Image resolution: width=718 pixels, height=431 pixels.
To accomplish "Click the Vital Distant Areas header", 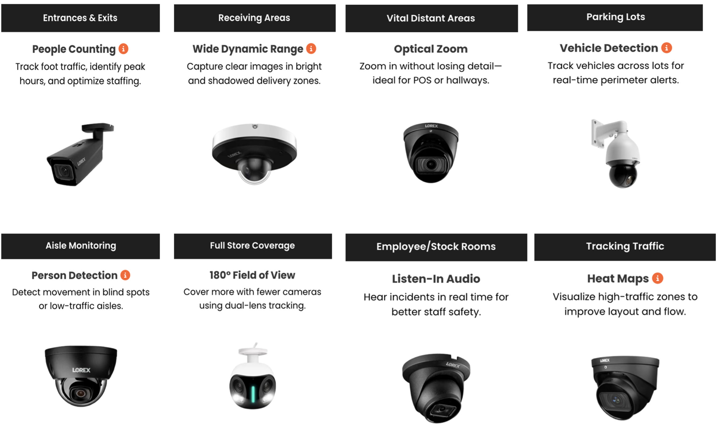I will click(431, 18).
